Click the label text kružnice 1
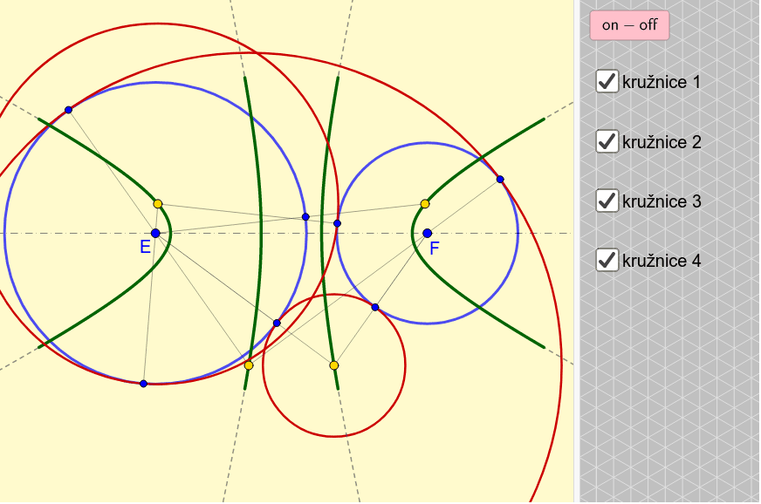The width and height of the screenshot is (761, 504). 662,82
